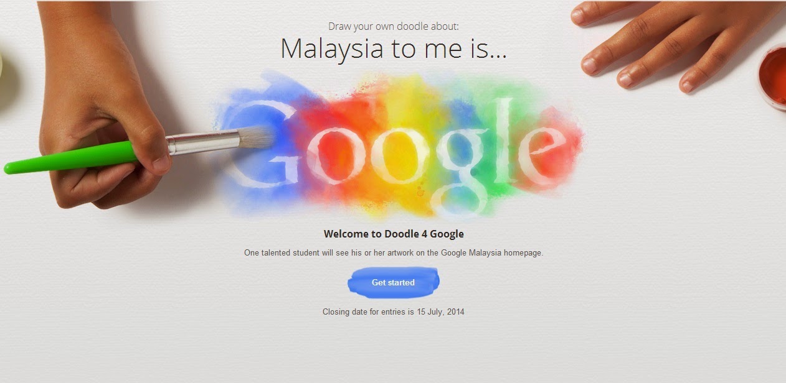The width and height of the screenshot is (786, 383).
Task: Select the red paint pot
Action: coord(772,77)
